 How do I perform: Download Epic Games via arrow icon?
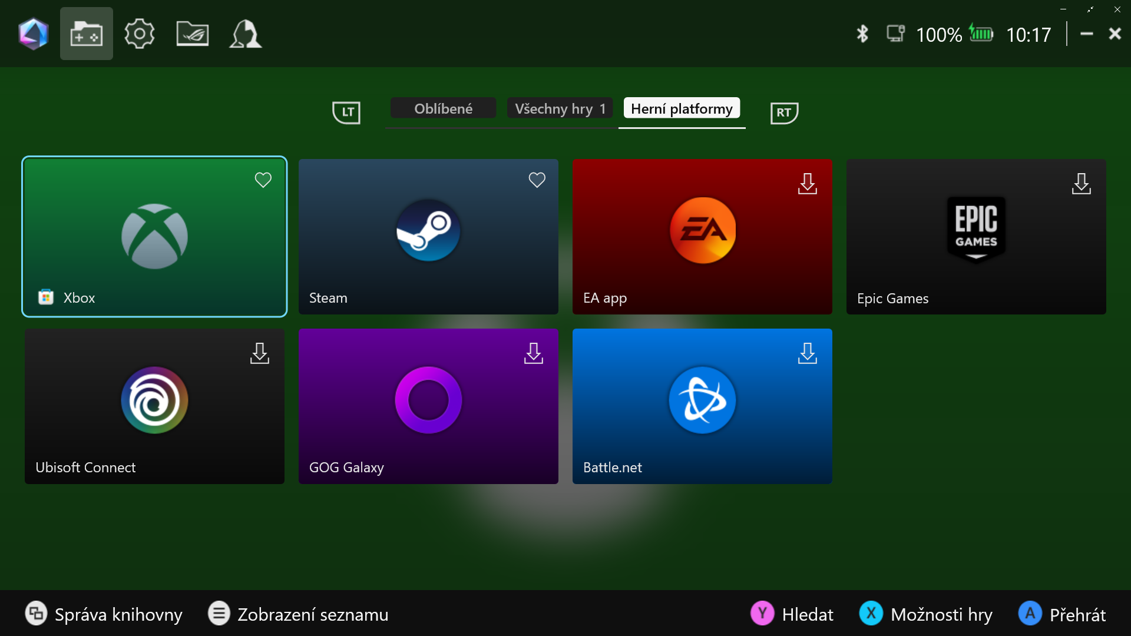[1081, 184]
